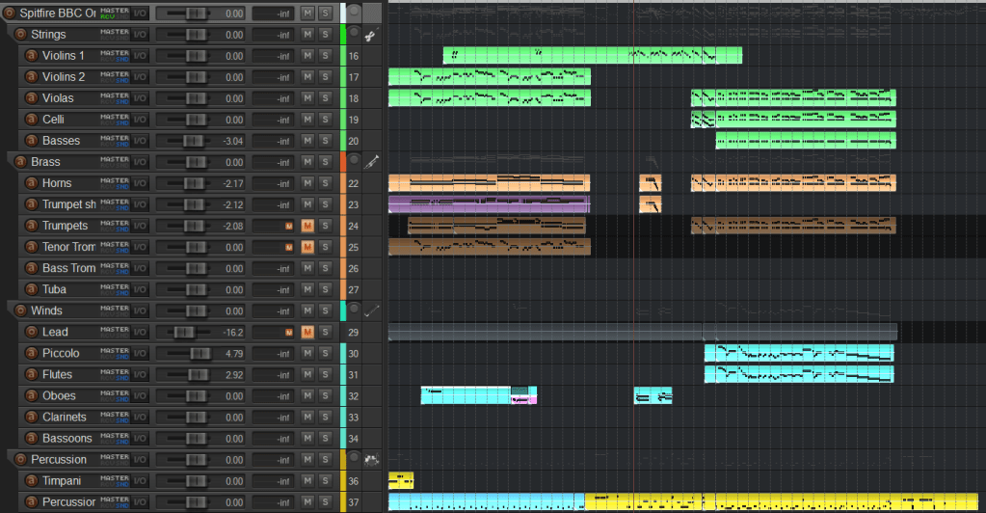Click the MASTER send button on Tuba

click(x=115, y=289)
